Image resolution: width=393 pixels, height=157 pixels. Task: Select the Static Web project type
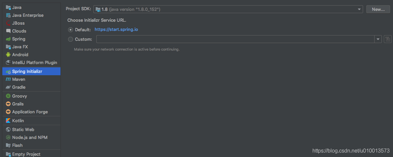click(23, 129)
